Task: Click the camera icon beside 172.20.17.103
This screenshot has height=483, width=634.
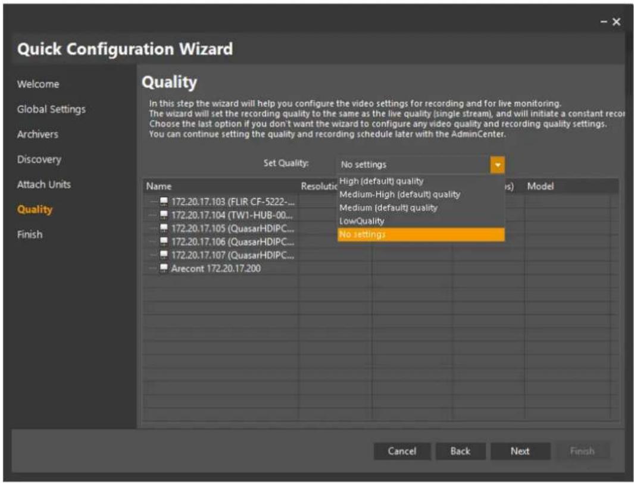Action: coord(164,201)
